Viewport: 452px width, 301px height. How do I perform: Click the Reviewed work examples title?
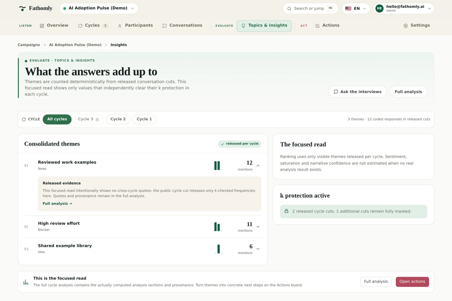coord(67,162)
